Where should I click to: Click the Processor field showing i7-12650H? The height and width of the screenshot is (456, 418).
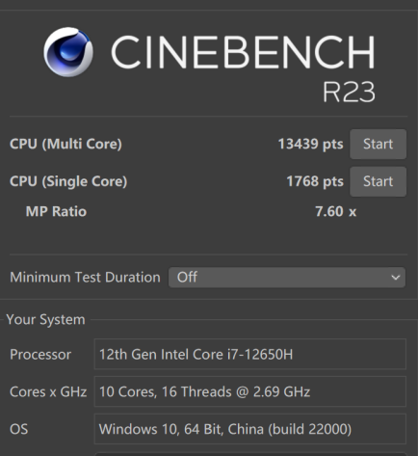(250, 354)
